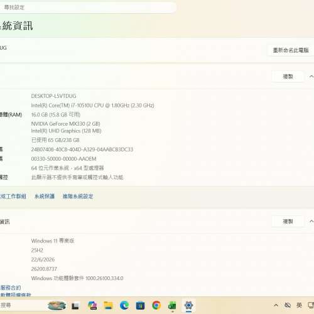Click the search highlight image in the taskbar search box
The image size is (314, 314).
pyautogui.click(x=57, y=306)
